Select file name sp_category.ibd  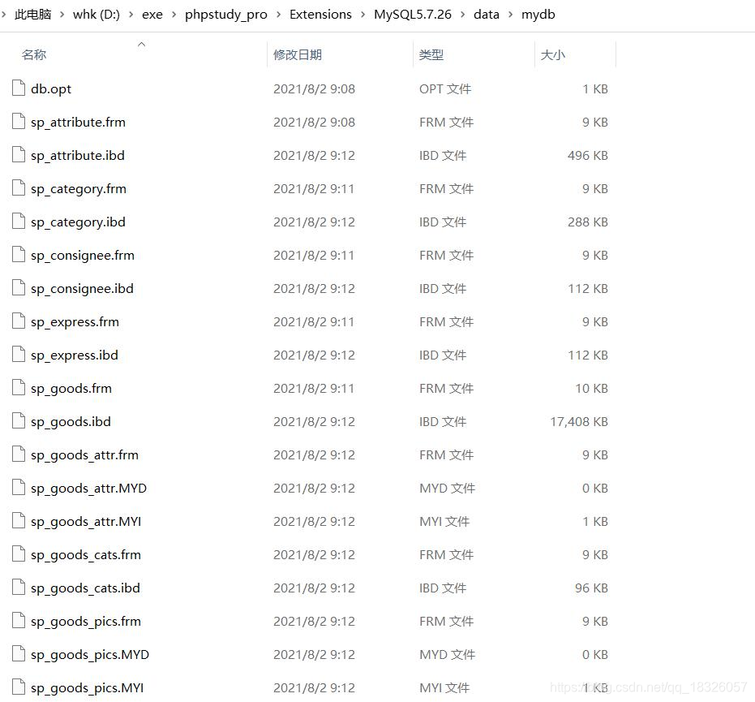[78, 222]
